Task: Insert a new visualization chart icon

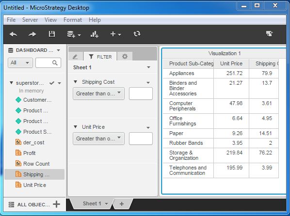Action: [x=95, y=34]
